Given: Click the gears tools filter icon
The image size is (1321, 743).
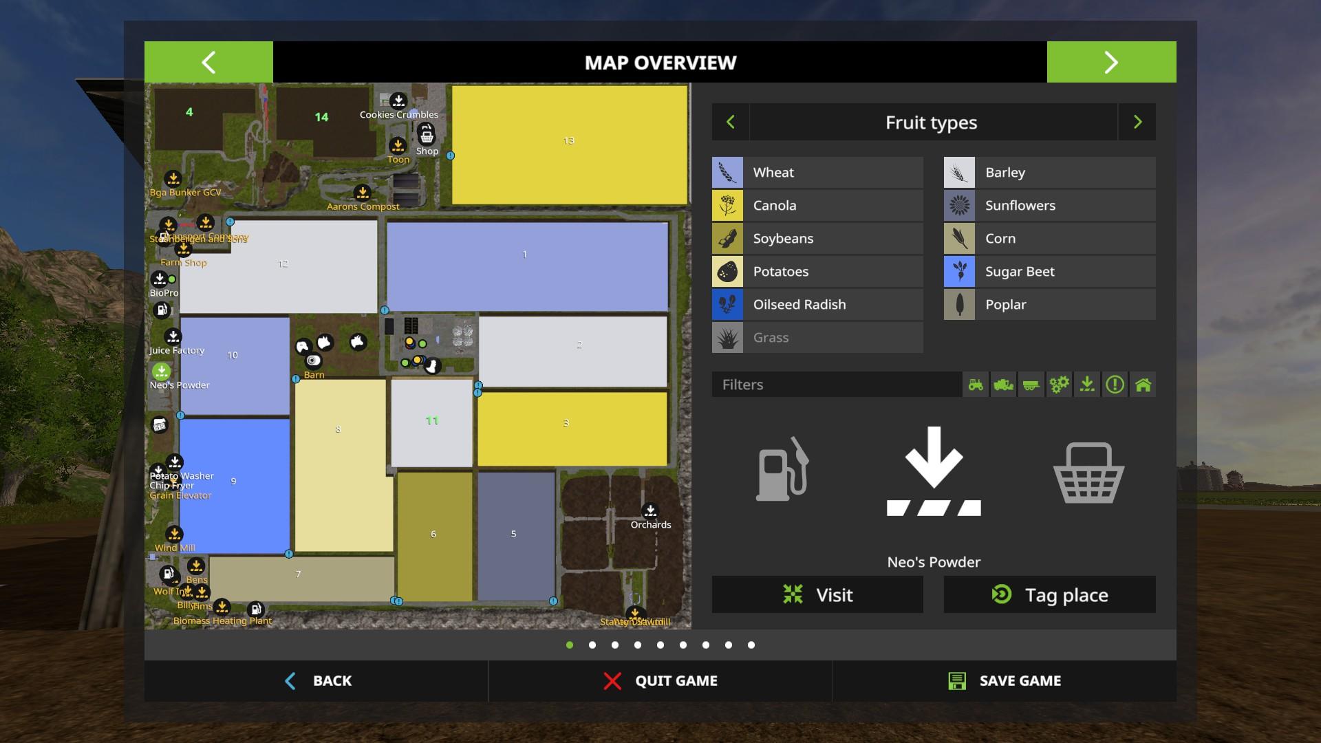Looking at the screenshot, I should coord(1059,385).
